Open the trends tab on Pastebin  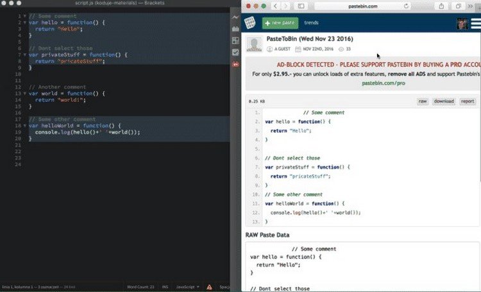[311, 22]
